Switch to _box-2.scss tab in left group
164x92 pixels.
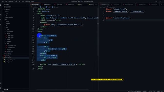59,4
